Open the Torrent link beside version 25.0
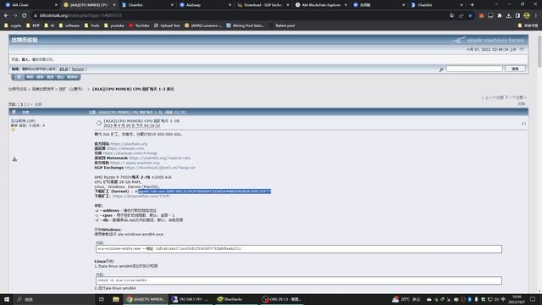This screenshot has width=542, height=305. click(x=78, y=69)
